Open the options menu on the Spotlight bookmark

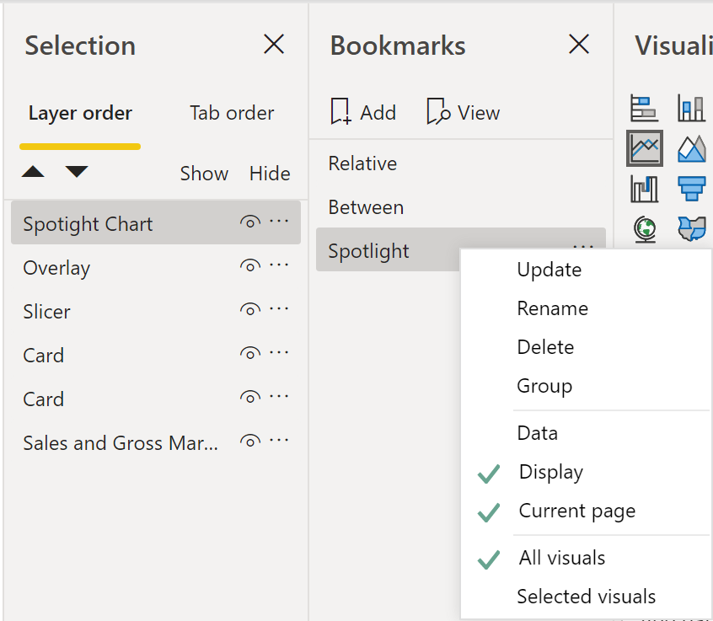click(583, 245)
